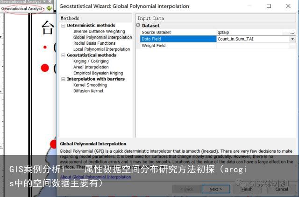Select the Weight Field row label
This screenshot has height=197, width=299.
tap(154, 46)
